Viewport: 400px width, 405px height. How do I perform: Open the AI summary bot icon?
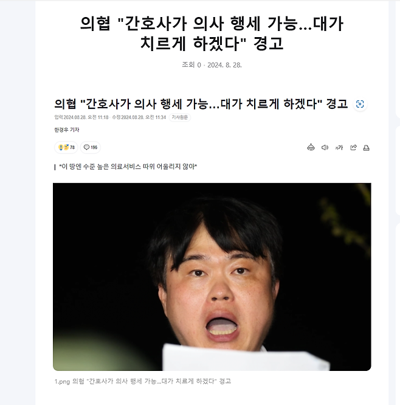point(311,147)
